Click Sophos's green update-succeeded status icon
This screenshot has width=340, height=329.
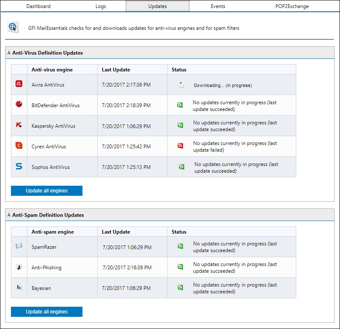click(x=181, y=167)
